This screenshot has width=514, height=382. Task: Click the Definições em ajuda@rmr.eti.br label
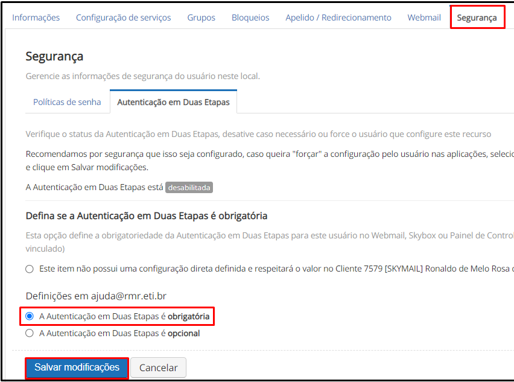coord(96,296)
